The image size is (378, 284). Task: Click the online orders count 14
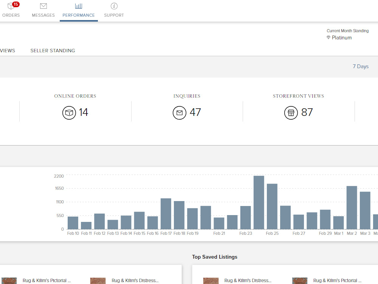pyautogui.click(x=84, y=112)
